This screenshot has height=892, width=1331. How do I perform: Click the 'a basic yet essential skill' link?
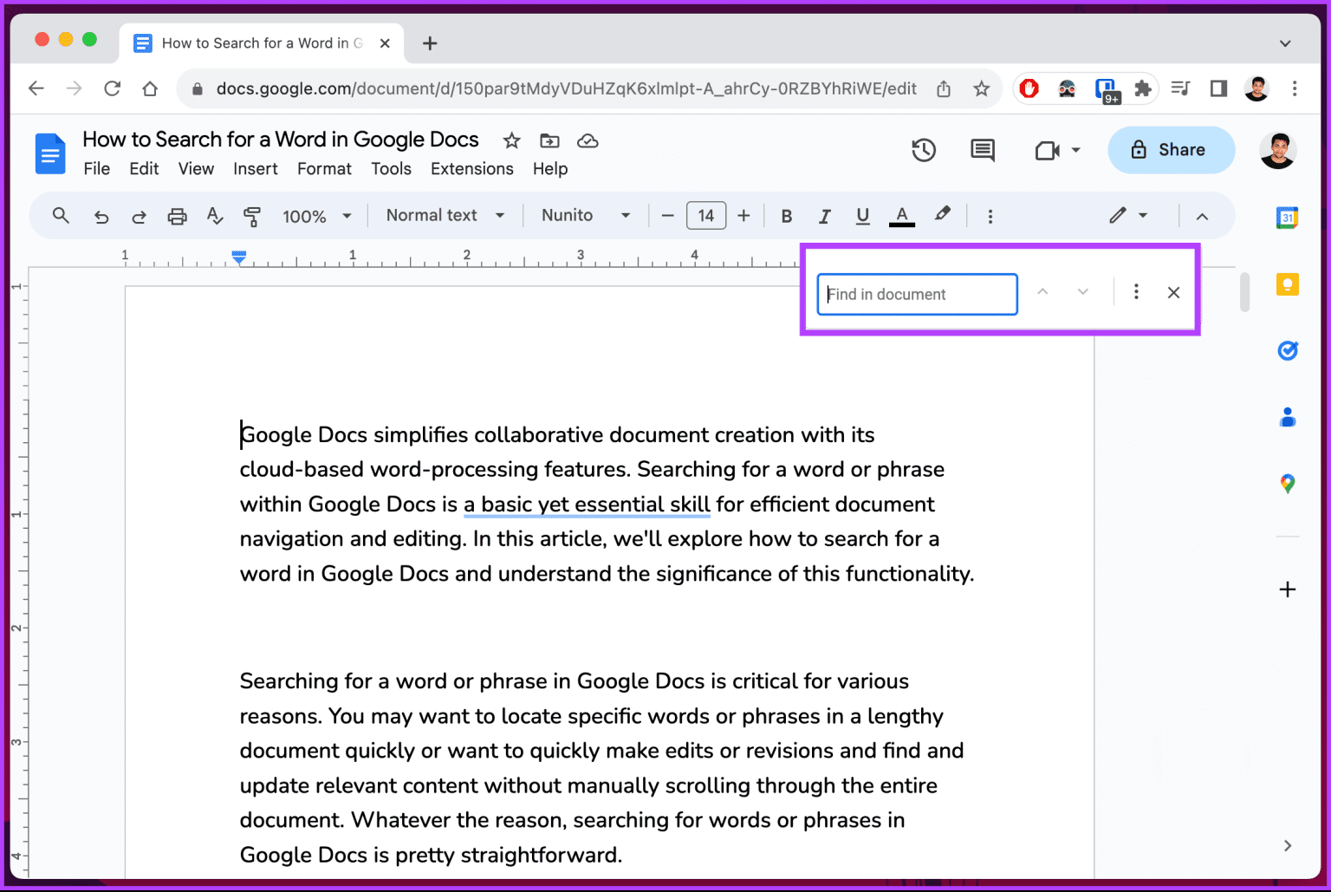(x=587, y=504)
